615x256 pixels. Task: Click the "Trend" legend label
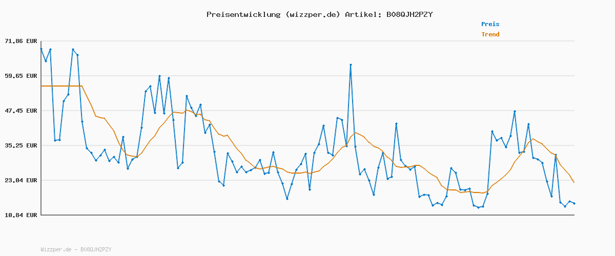pos(490,34)
